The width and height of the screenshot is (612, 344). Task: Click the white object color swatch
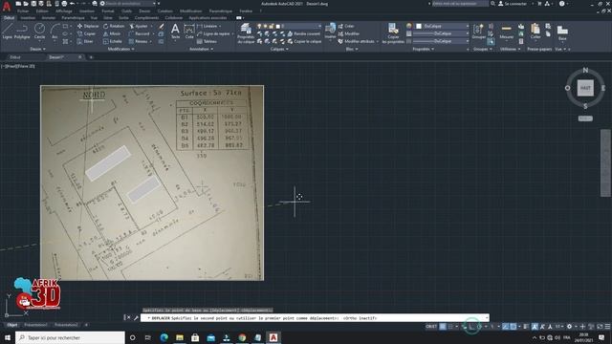419,26
